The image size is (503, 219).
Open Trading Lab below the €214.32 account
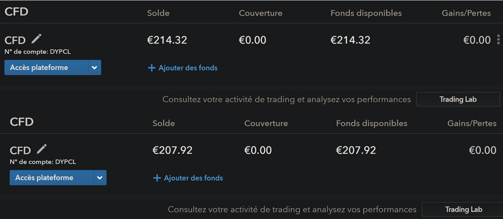pos(458,99)
